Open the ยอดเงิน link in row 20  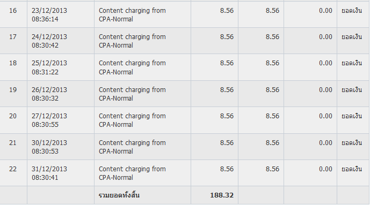tap(352, 116)
